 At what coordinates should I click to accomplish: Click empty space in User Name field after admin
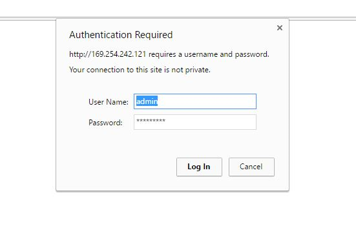pyautogui.click(x=207, y=101)
